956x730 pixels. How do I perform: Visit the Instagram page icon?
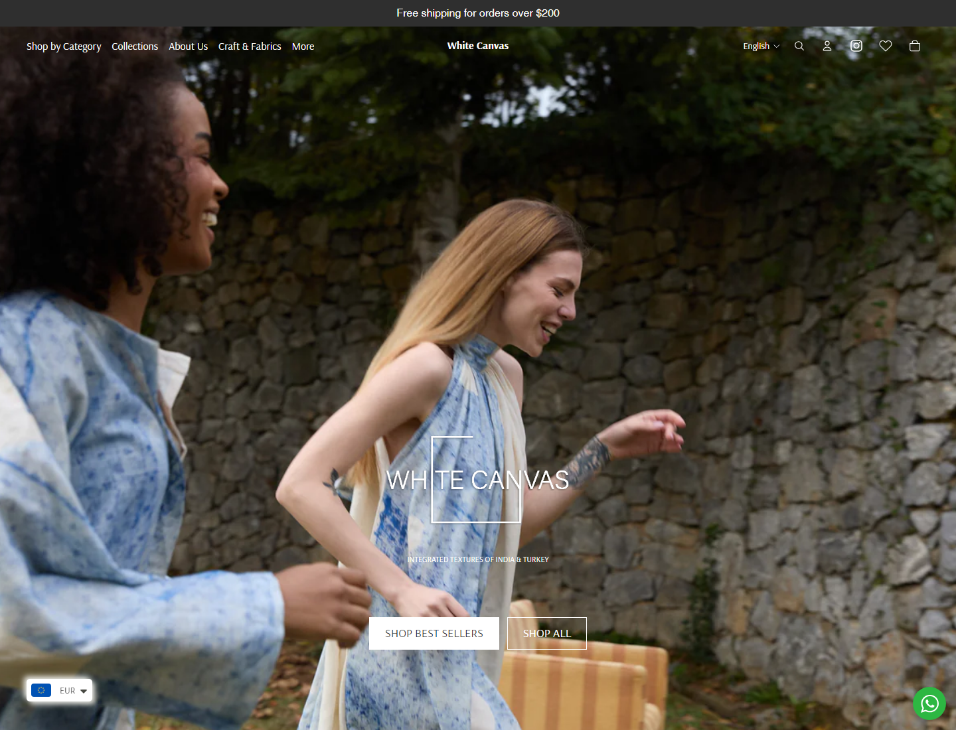[856, 46]
